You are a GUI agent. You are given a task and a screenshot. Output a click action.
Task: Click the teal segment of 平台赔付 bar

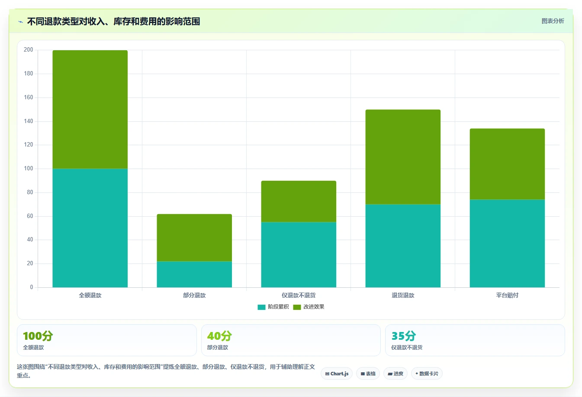507,244
